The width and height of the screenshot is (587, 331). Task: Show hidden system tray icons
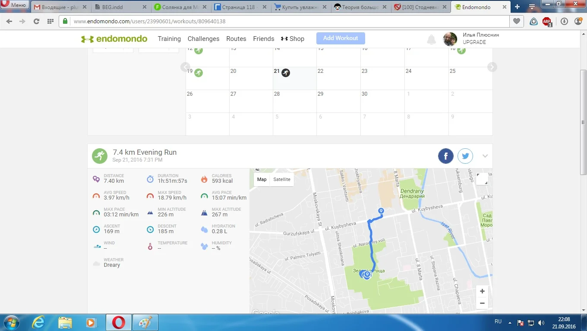click(510, 322)
